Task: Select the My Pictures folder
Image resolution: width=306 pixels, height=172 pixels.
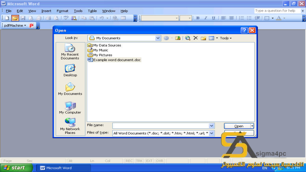Action: 100,55
